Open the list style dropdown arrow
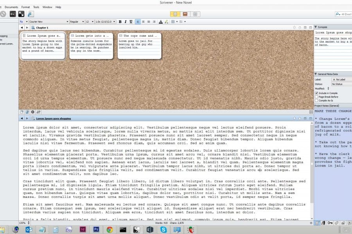This screenshot has width=352, height=234. pyautogui.click(x=185, y=22)
